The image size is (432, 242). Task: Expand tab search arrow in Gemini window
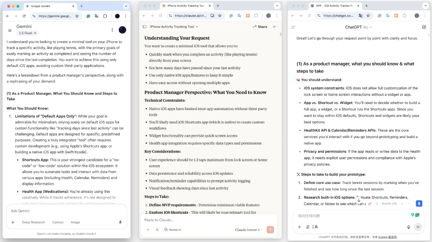point(126,6)
